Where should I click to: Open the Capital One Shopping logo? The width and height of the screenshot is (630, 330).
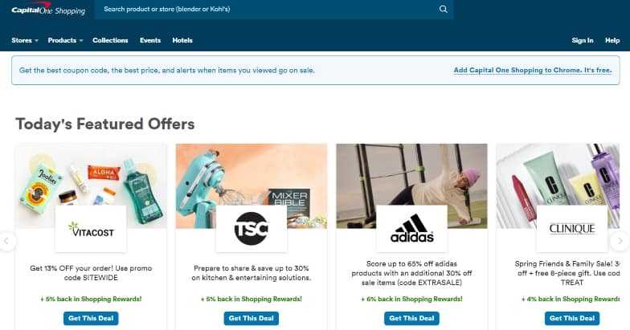(x=48, y=10)
